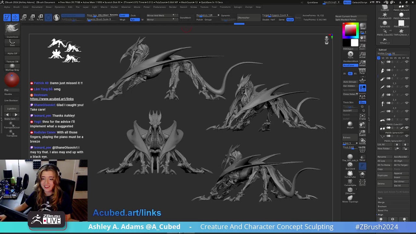Select the Scale transform tool
This screenshot has width=416, height=234.
click(32, 17)
